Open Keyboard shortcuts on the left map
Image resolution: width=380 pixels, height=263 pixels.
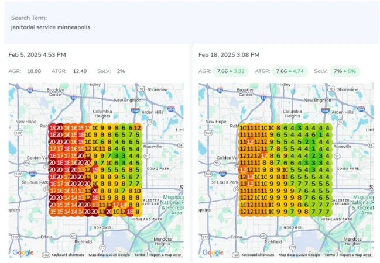point(67,255)
